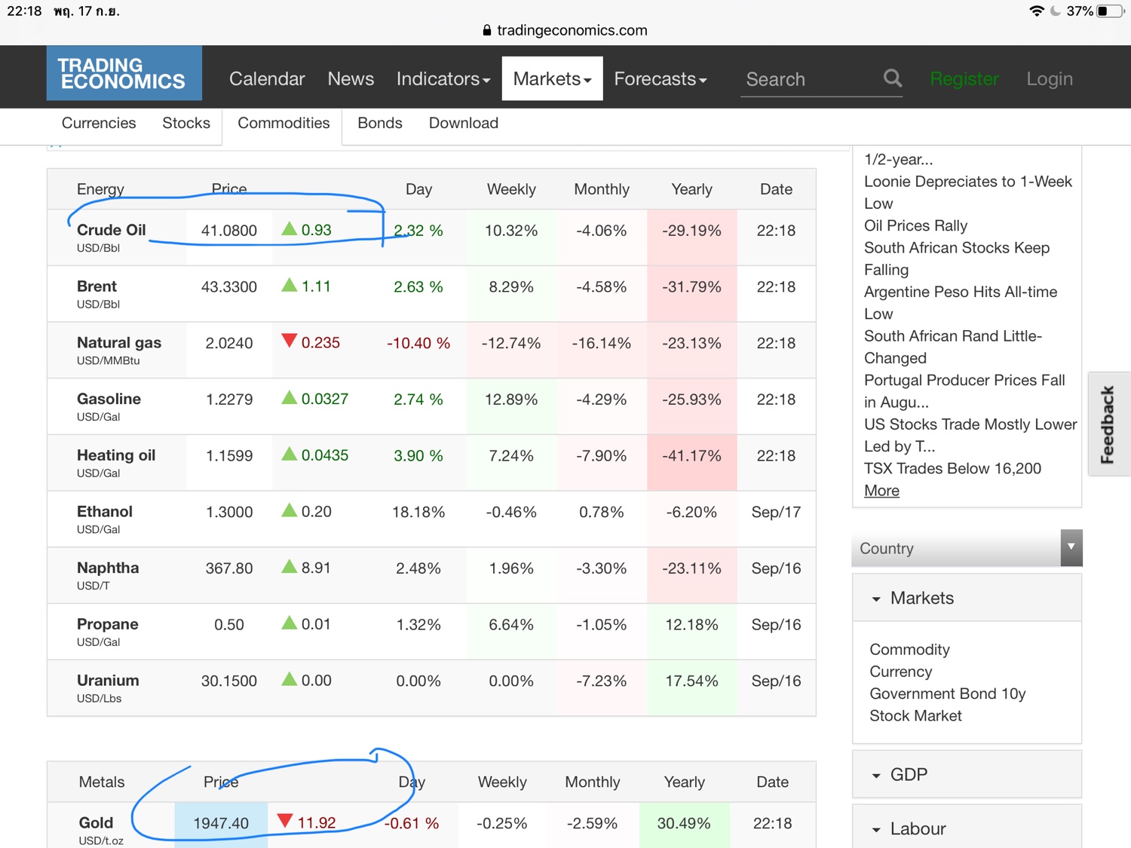Open the Forecasts dropdown menu
1131x848 pixels.
pos(661,79)
